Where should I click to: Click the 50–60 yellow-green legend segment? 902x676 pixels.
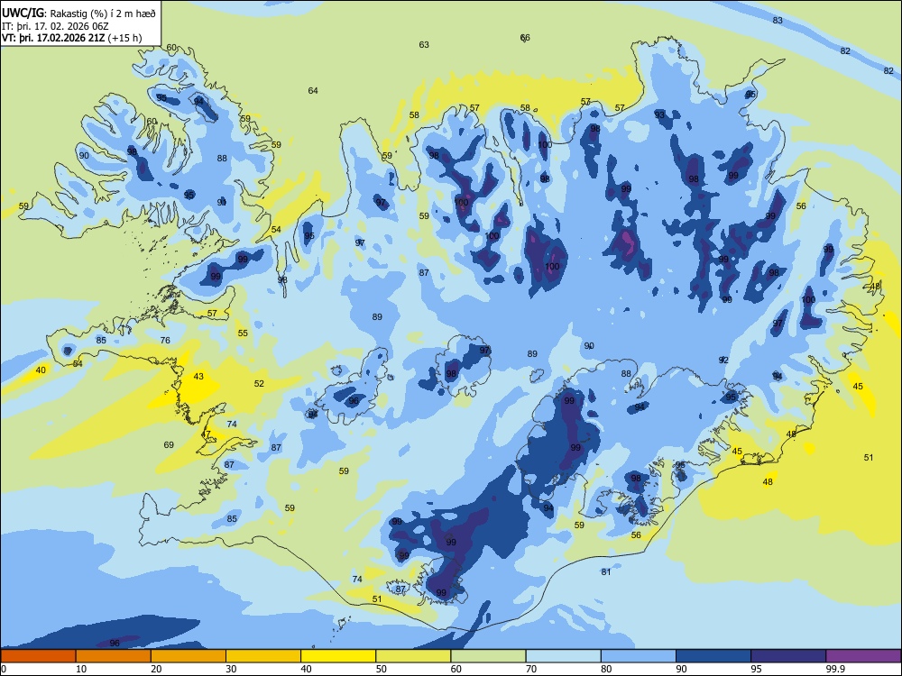click(413, 656)
